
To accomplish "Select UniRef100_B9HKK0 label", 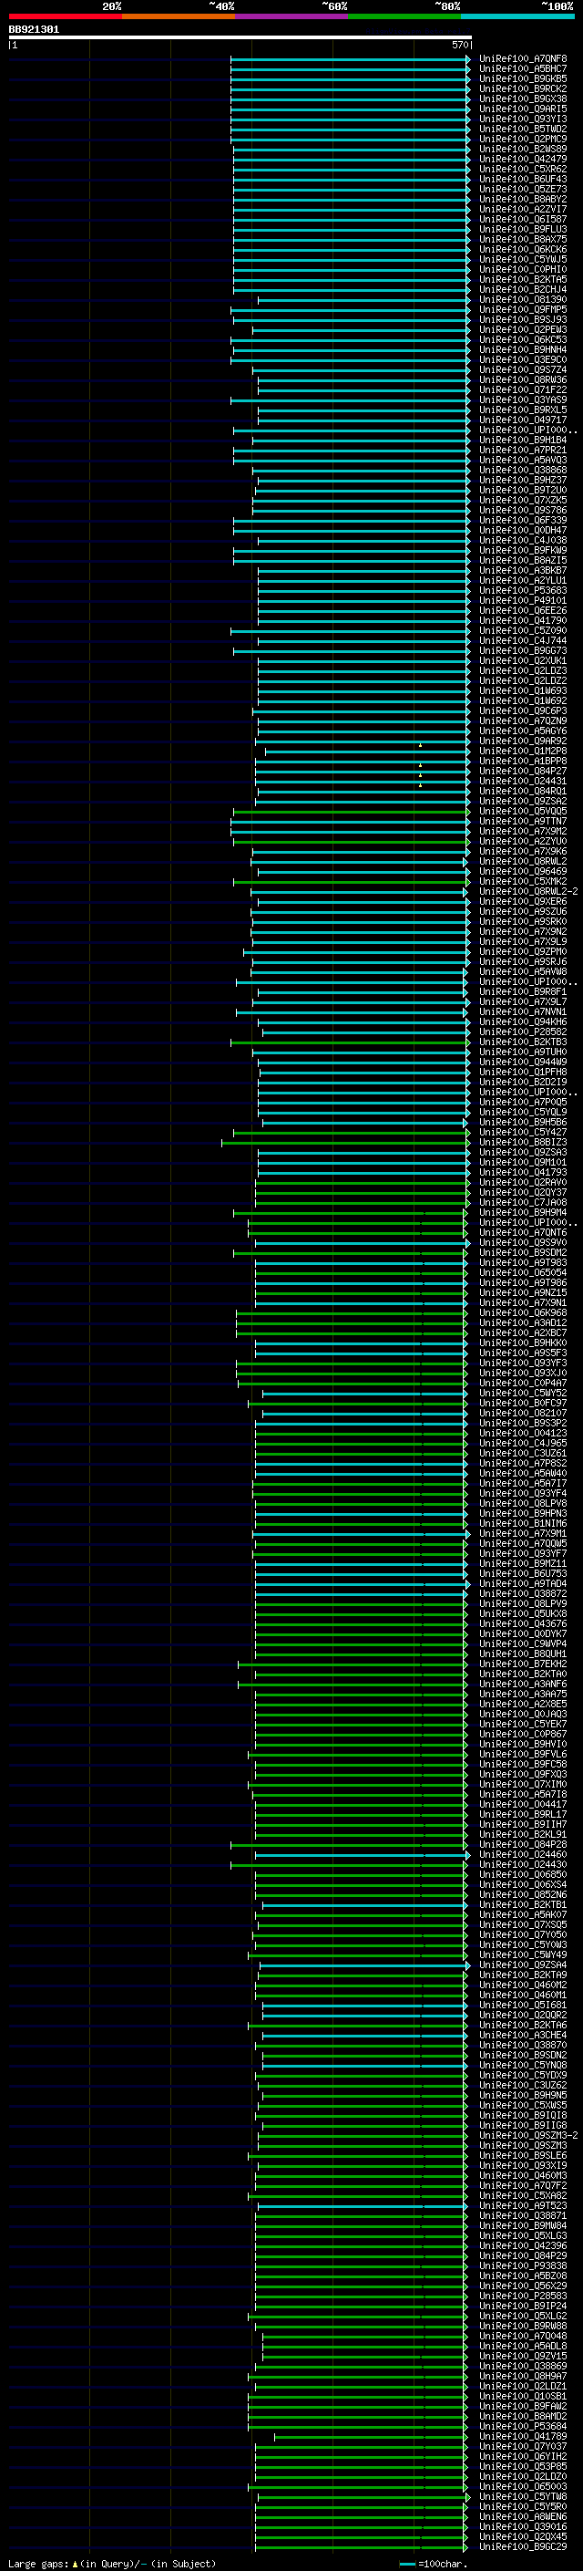I will [x=523, y=1343].
